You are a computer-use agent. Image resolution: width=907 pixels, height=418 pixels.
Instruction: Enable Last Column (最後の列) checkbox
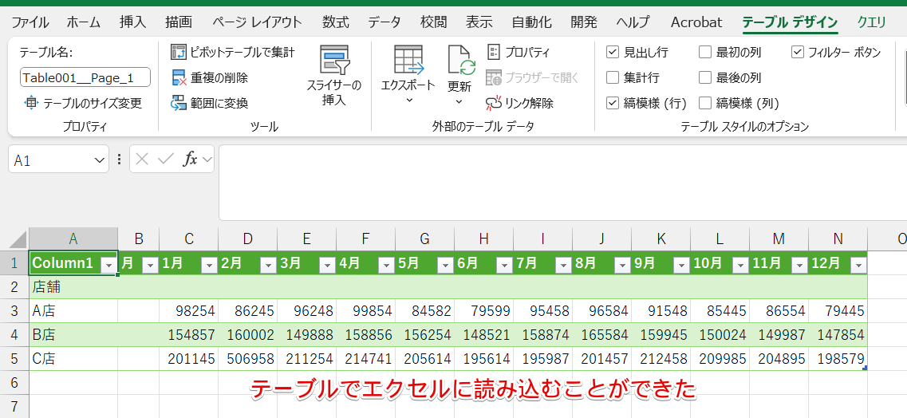[x=705, y=77]
